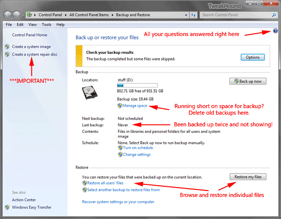Image resolution: width=281 pixels, height=219 pixels.
Task: Click the Control Panel icon in address bar
Action: tap(29, 15)
